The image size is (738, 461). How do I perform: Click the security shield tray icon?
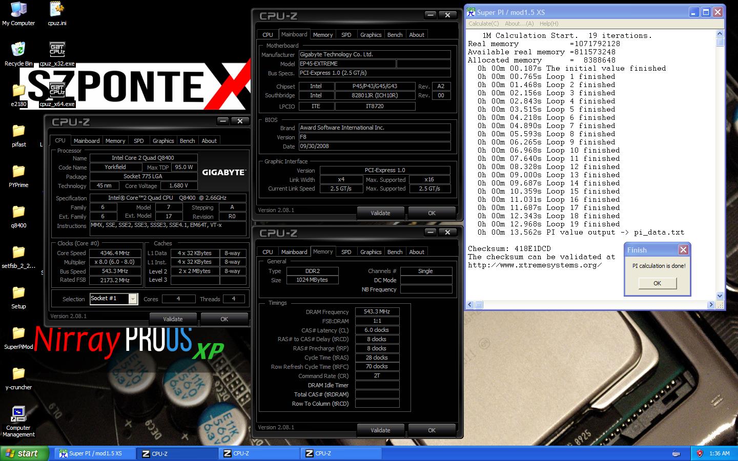coord(700,453)
